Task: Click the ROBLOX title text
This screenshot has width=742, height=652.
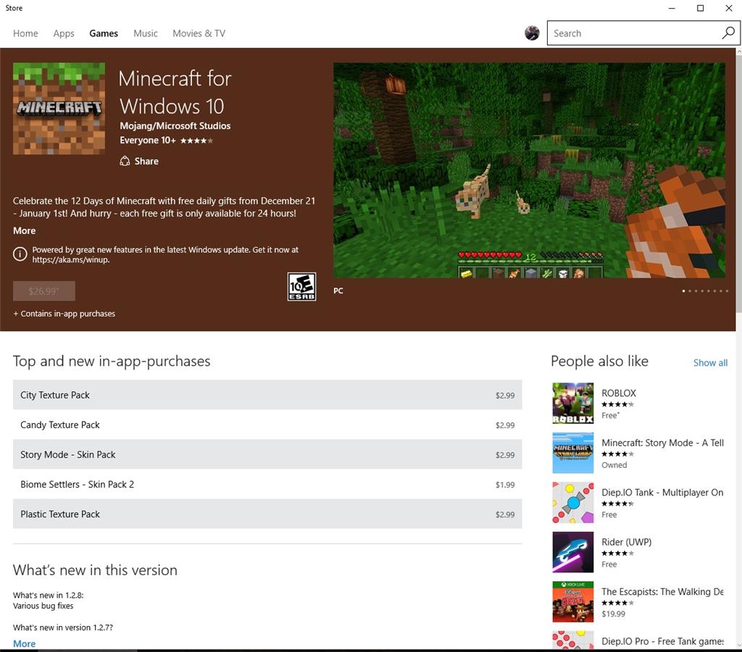Action: tap(619, 393)
